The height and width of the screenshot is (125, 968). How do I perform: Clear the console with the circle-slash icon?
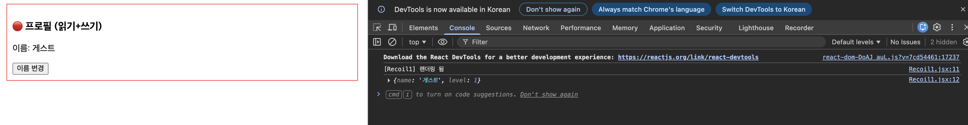[x=392, y=42]
